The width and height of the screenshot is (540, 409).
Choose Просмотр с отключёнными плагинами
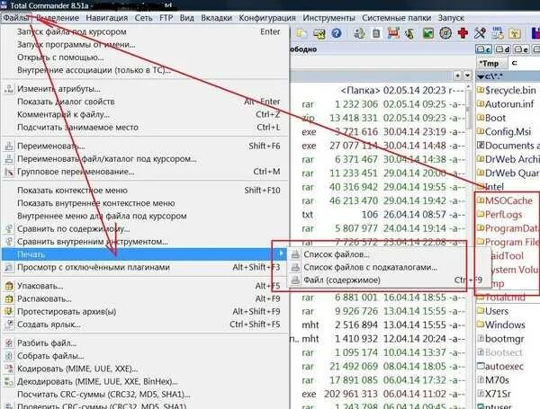pyautogui.click(x=145, y=267)
